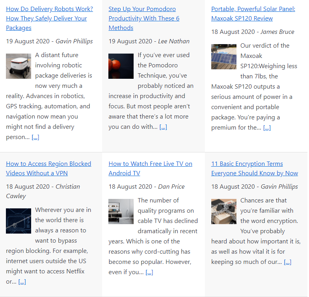This screenshot has height=297, width=309.
Task: Click author name Dan Price
Action: click(171, 187)
